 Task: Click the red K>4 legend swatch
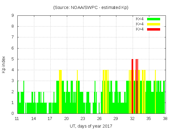pyautogui.click(x=154, y=29)
